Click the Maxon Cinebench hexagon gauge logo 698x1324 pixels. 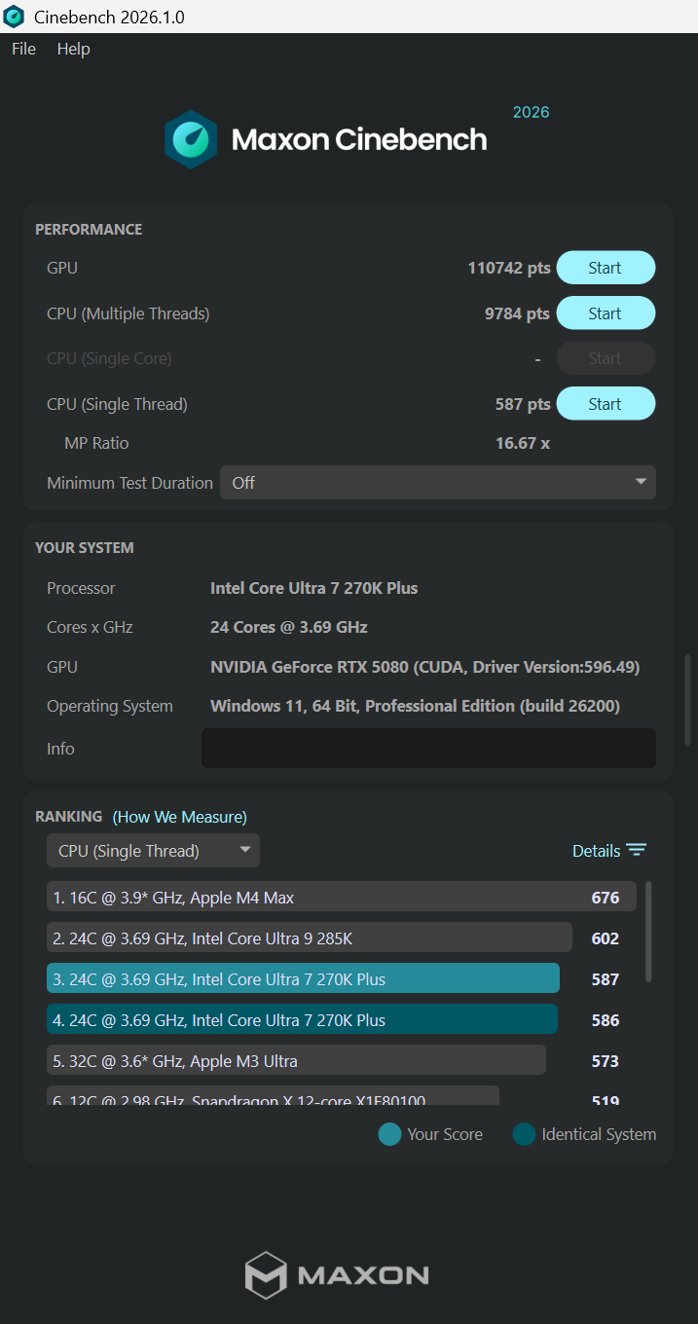coord(191,139)
